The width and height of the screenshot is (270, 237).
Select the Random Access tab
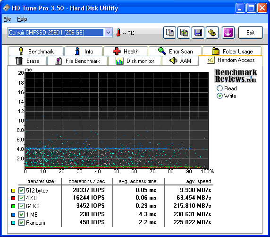(230, 60)
